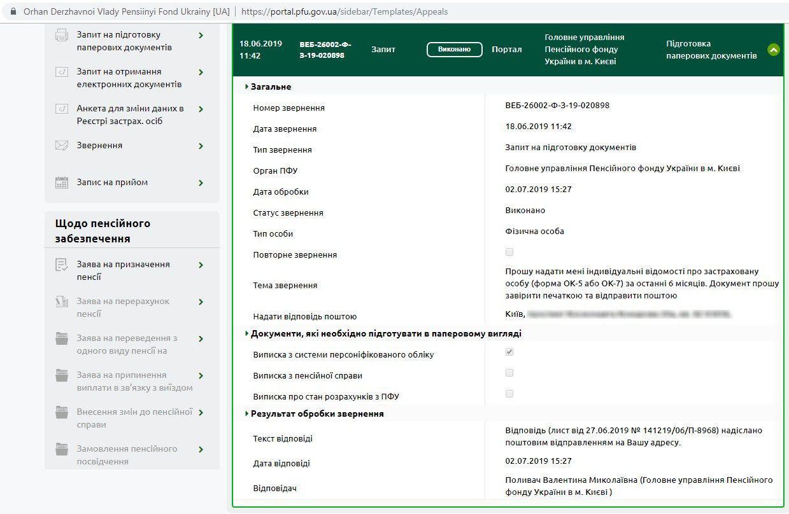Expand arrow for Заява на припинення виплати
Viewport: 789px width, 514px height.
coord(201,375)
